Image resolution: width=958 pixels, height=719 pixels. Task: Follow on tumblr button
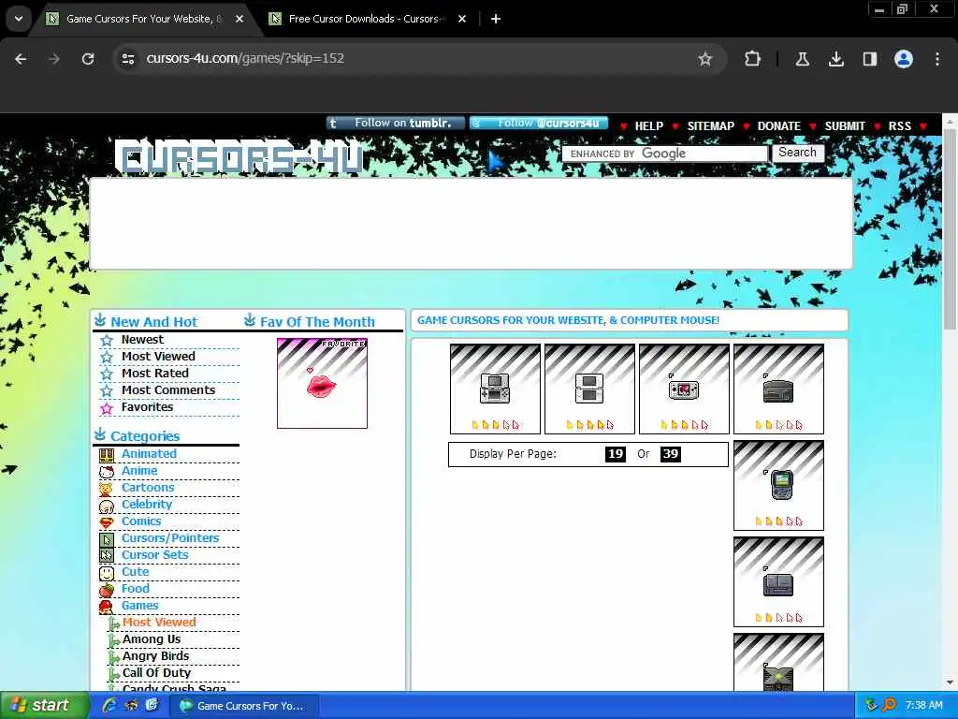click(x=396, y=123)
